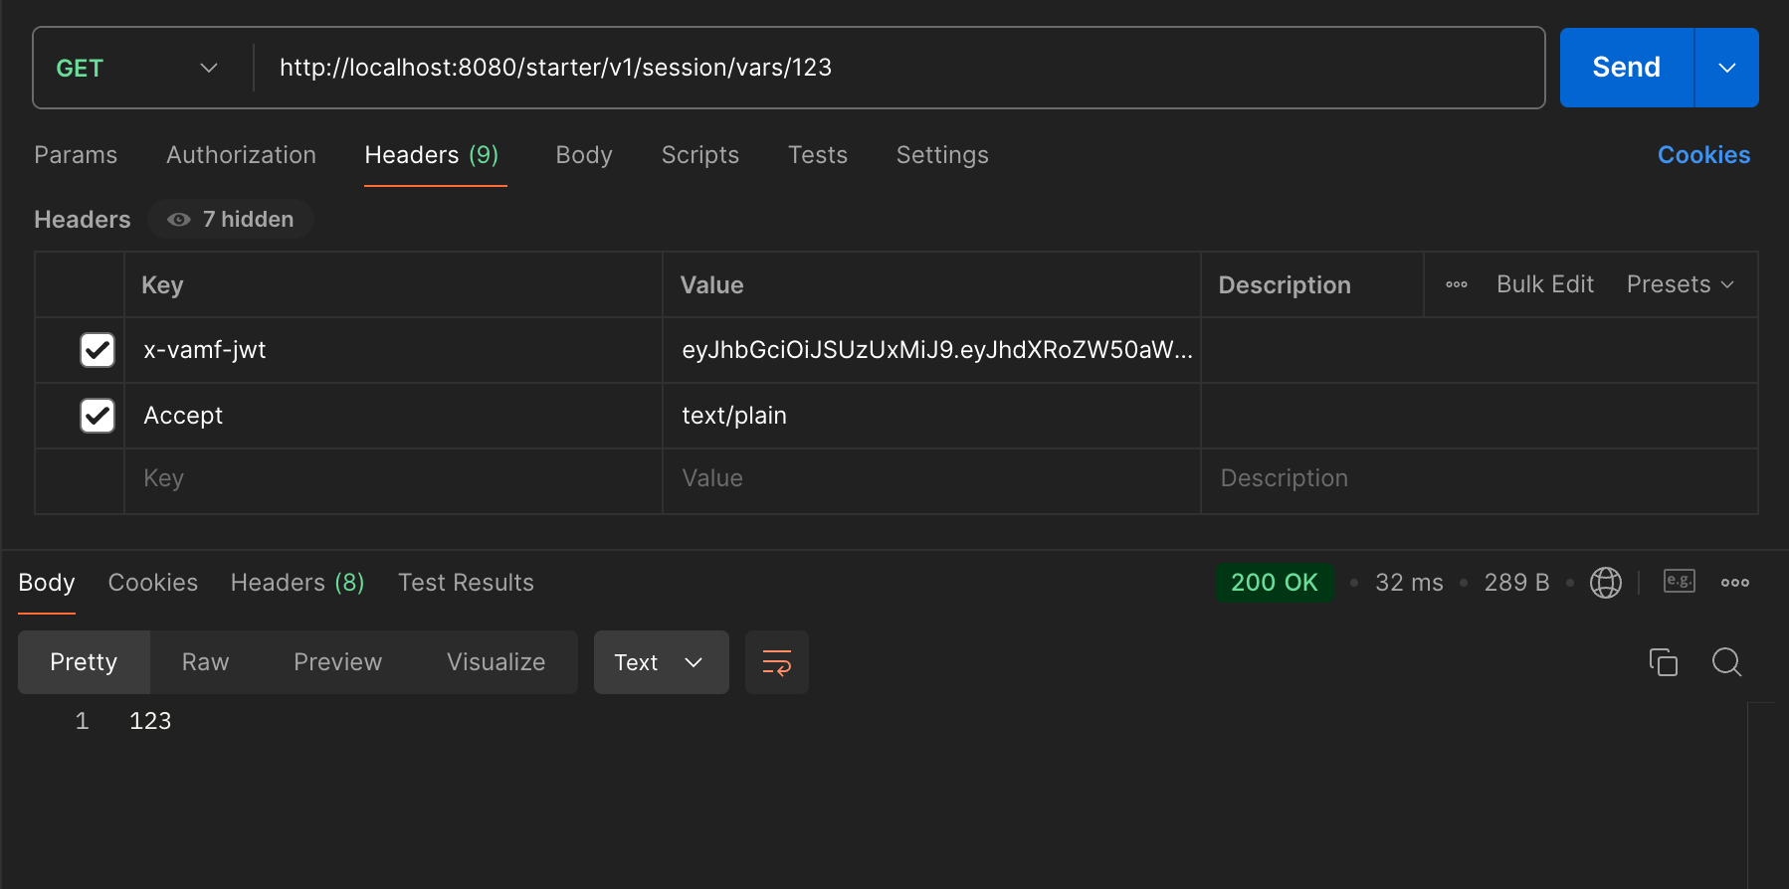Click the request URL field
This screenshot has height=889, width=1789.
coord(895,68)
